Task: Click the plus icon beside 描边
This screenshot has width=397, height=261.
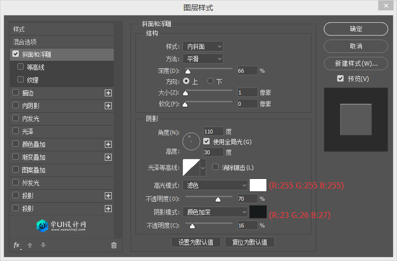Action: 108,93
